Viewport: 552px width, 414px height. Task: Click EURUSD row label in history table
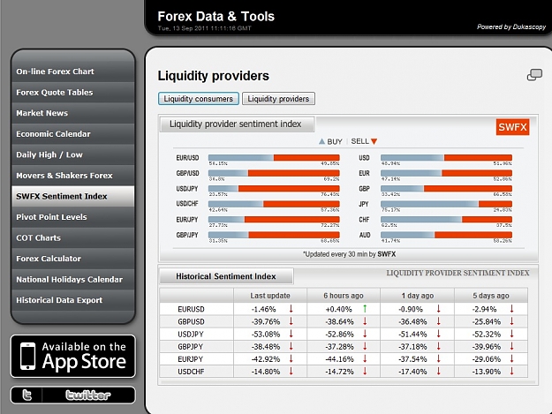191,309
